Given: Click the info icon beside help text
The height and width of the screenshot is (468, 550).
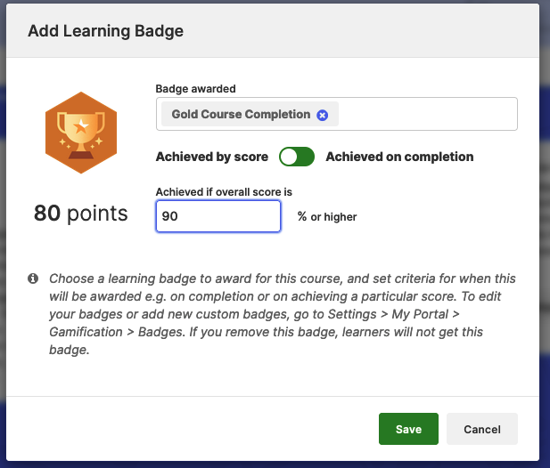Looking at the screenshot, I should coord(33,278).
